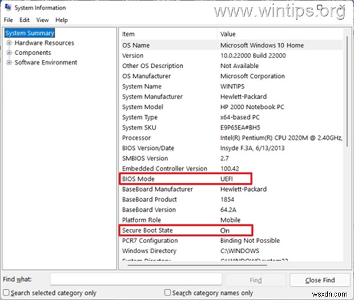Screen dimensions: 354x300
Task: Click the Find what input field
Action: [136, 280]
